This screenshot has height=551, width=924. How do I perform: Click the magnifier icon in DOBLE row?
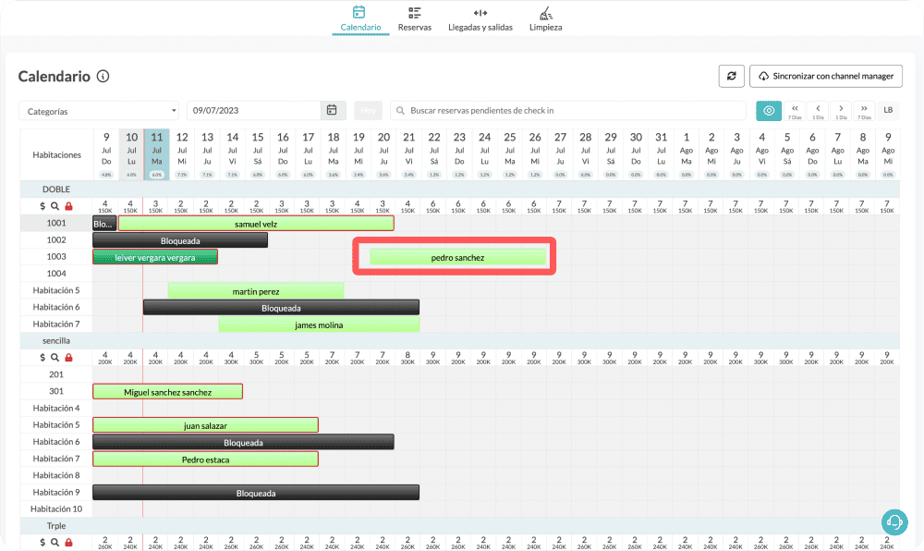(55, 206)
